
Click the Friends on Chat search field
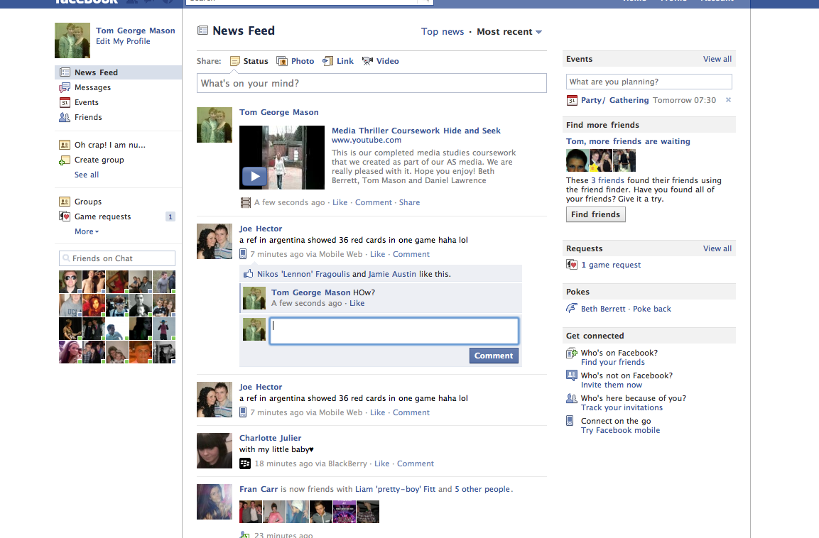coord(117,258)
